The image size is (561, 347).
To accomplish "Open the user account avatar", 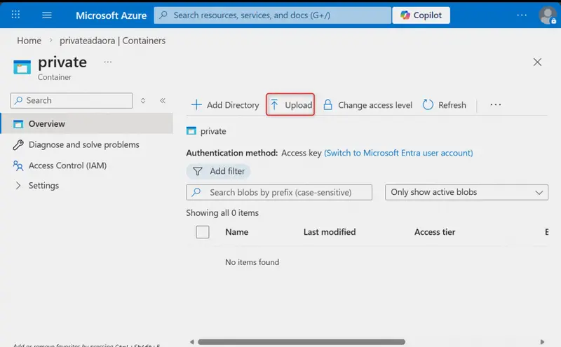I will pyautogui.click(x=548, y=15).
